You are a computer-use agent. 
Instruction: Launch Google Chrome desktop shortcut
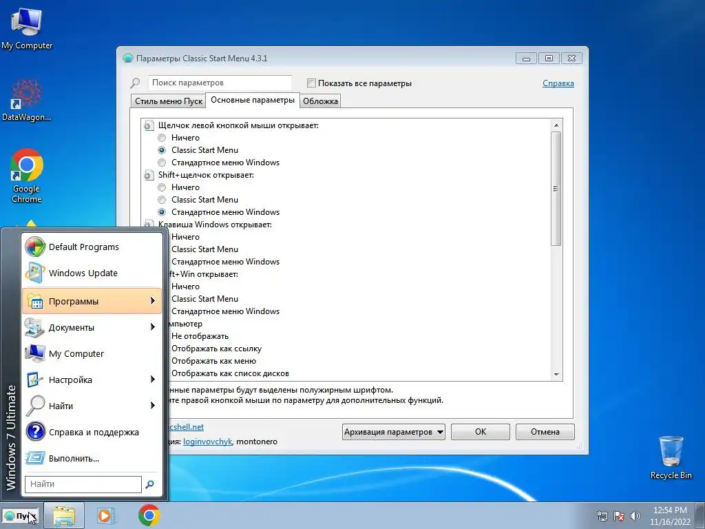[27, 176]
